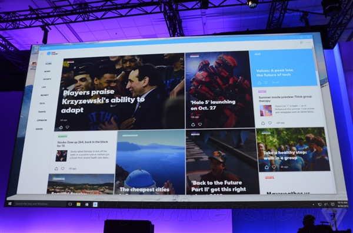The height and width of the screenshot is (233, 353).
Task: Heart the Voices future of tech article
Action: [x=266, y=83]
